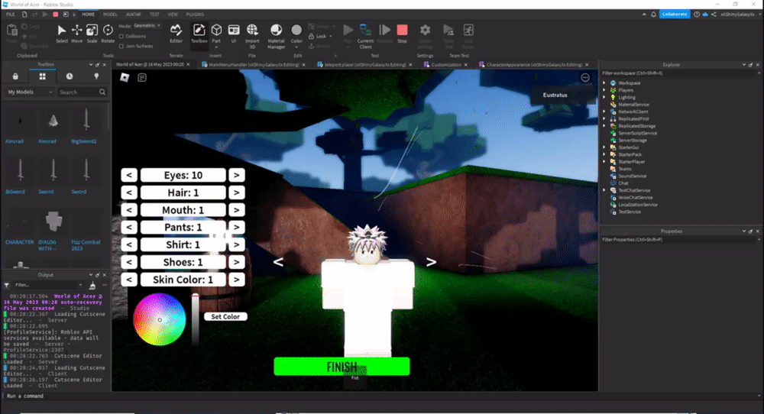Click the Set Color button

click(225, 316)
